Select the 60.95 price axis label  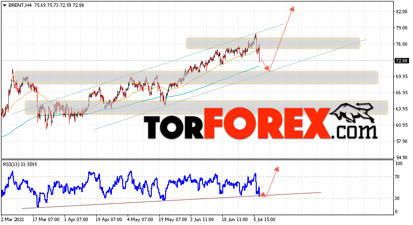(401, 125)
